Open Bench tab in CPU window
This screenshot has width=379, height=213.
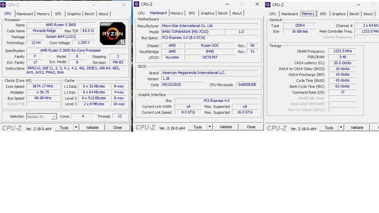(89, 14)
